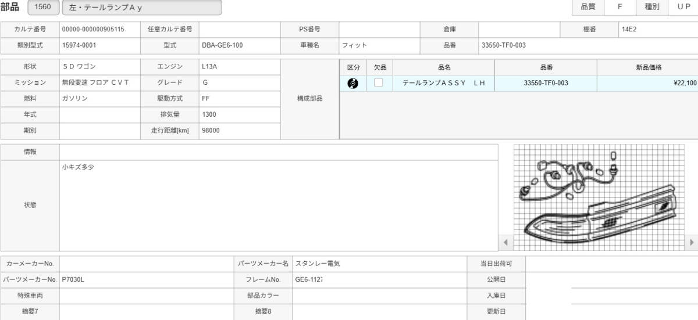Click the empty 摘要7 field
The image size is (698, 320).
coord(147,312)
